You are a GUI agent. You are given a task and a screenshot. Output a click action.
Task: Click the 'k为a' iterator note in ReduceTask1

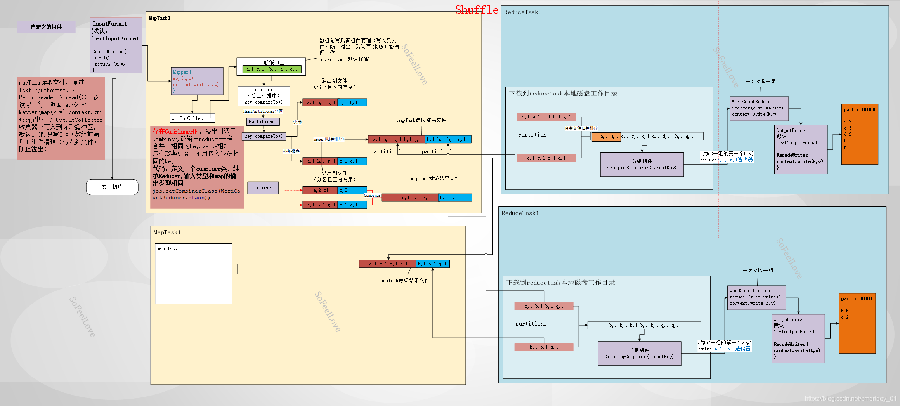click(724, 346)
